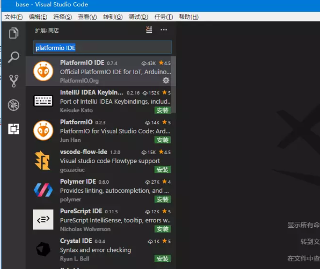The image size is (320, 269).
Task: Install the Crystal IDE extension
Action: coord(162,259)
